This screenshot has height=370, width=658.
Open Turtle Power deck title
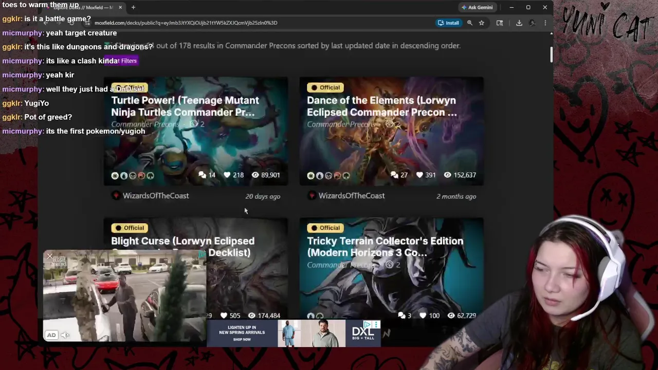[185, 106]
